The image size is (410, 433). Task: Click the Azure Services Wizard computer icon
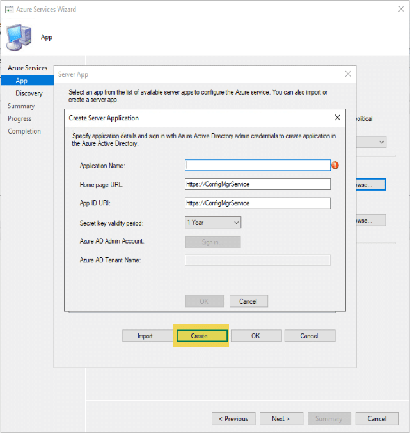click(20, 38)
